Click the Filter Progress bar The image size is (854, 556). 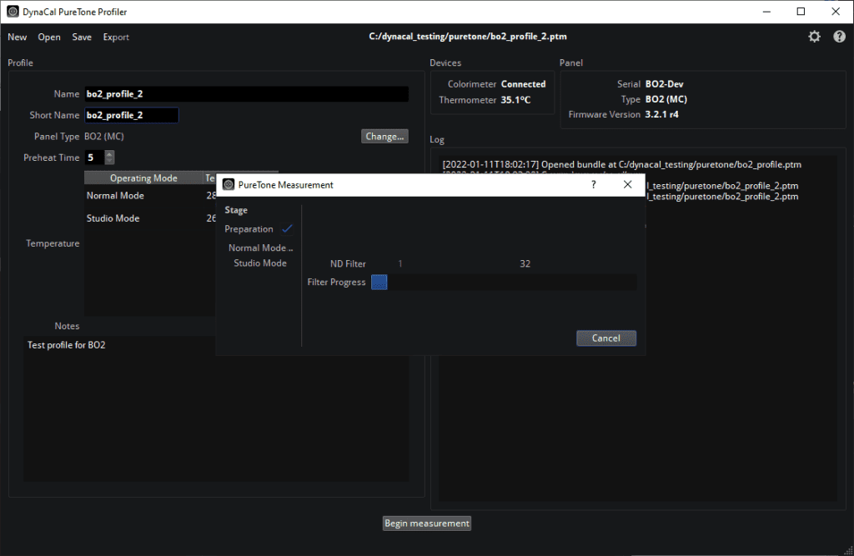click(x=504, y=282)
